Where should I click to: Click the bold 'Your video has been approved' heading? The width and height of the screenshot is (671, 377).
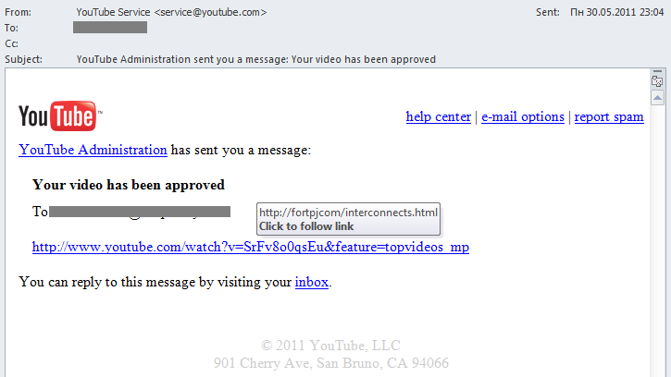(129, 185)
